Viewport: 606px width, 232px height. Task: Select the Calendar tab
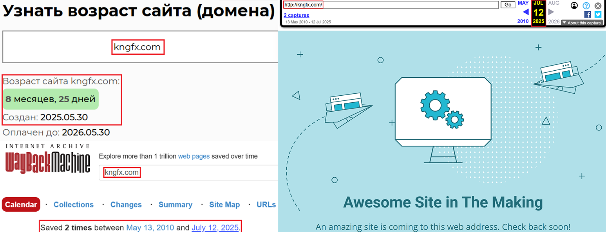[x=21, y=204]
